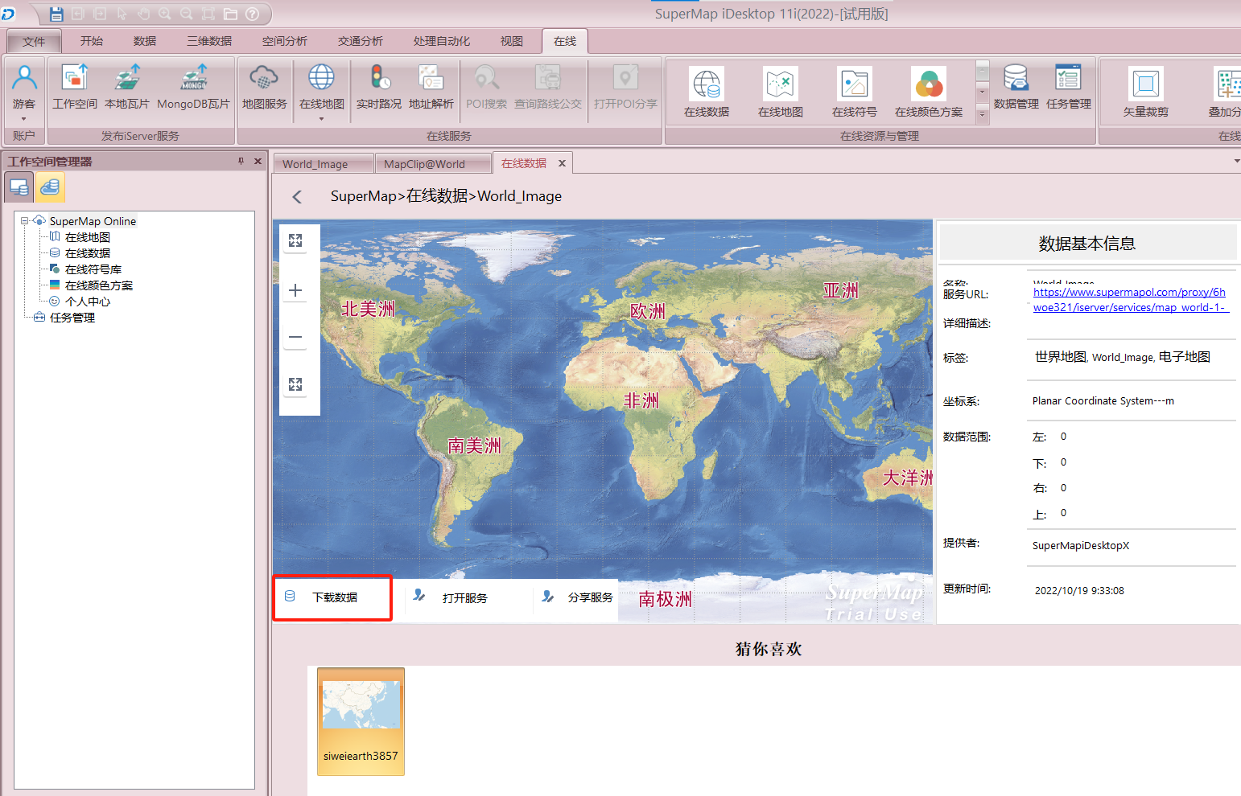Click the 工作空间 publish workspace icon

tap(75, 87)
